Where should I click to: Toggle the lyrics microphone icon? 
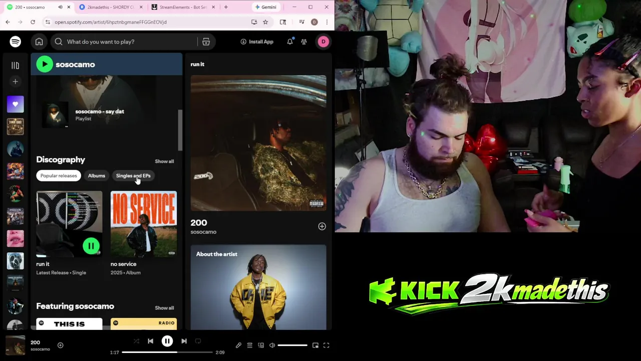click(238, 345)
